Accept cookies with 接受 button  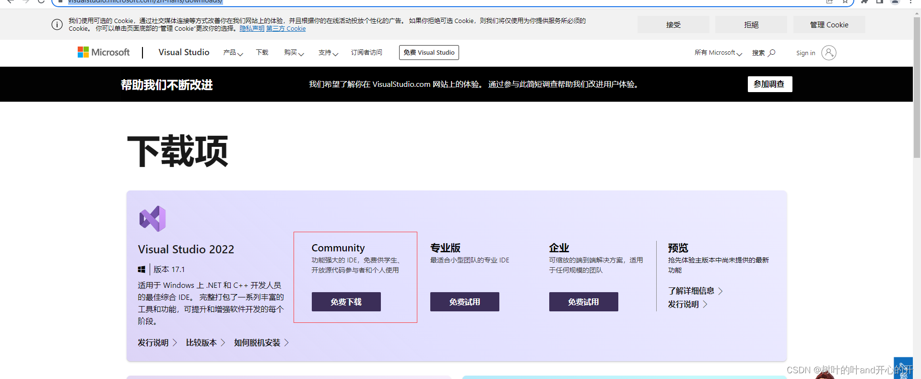(x=673, y=24)
